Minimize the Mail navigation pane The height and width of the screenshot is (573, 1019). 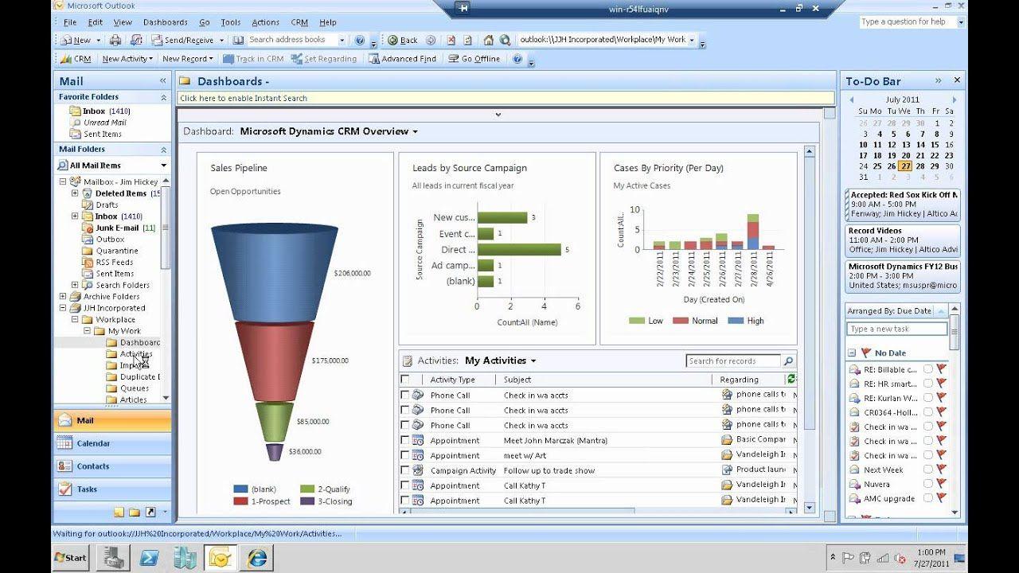[x=162, y=80]
